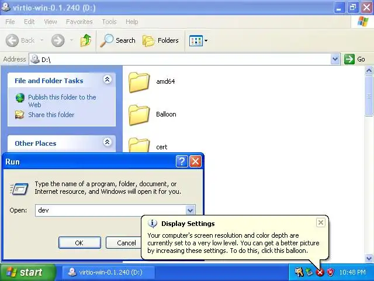Viewport: 374px width, 281px height.
Task: Click the Windows flag logo
Action: (363, 22)
